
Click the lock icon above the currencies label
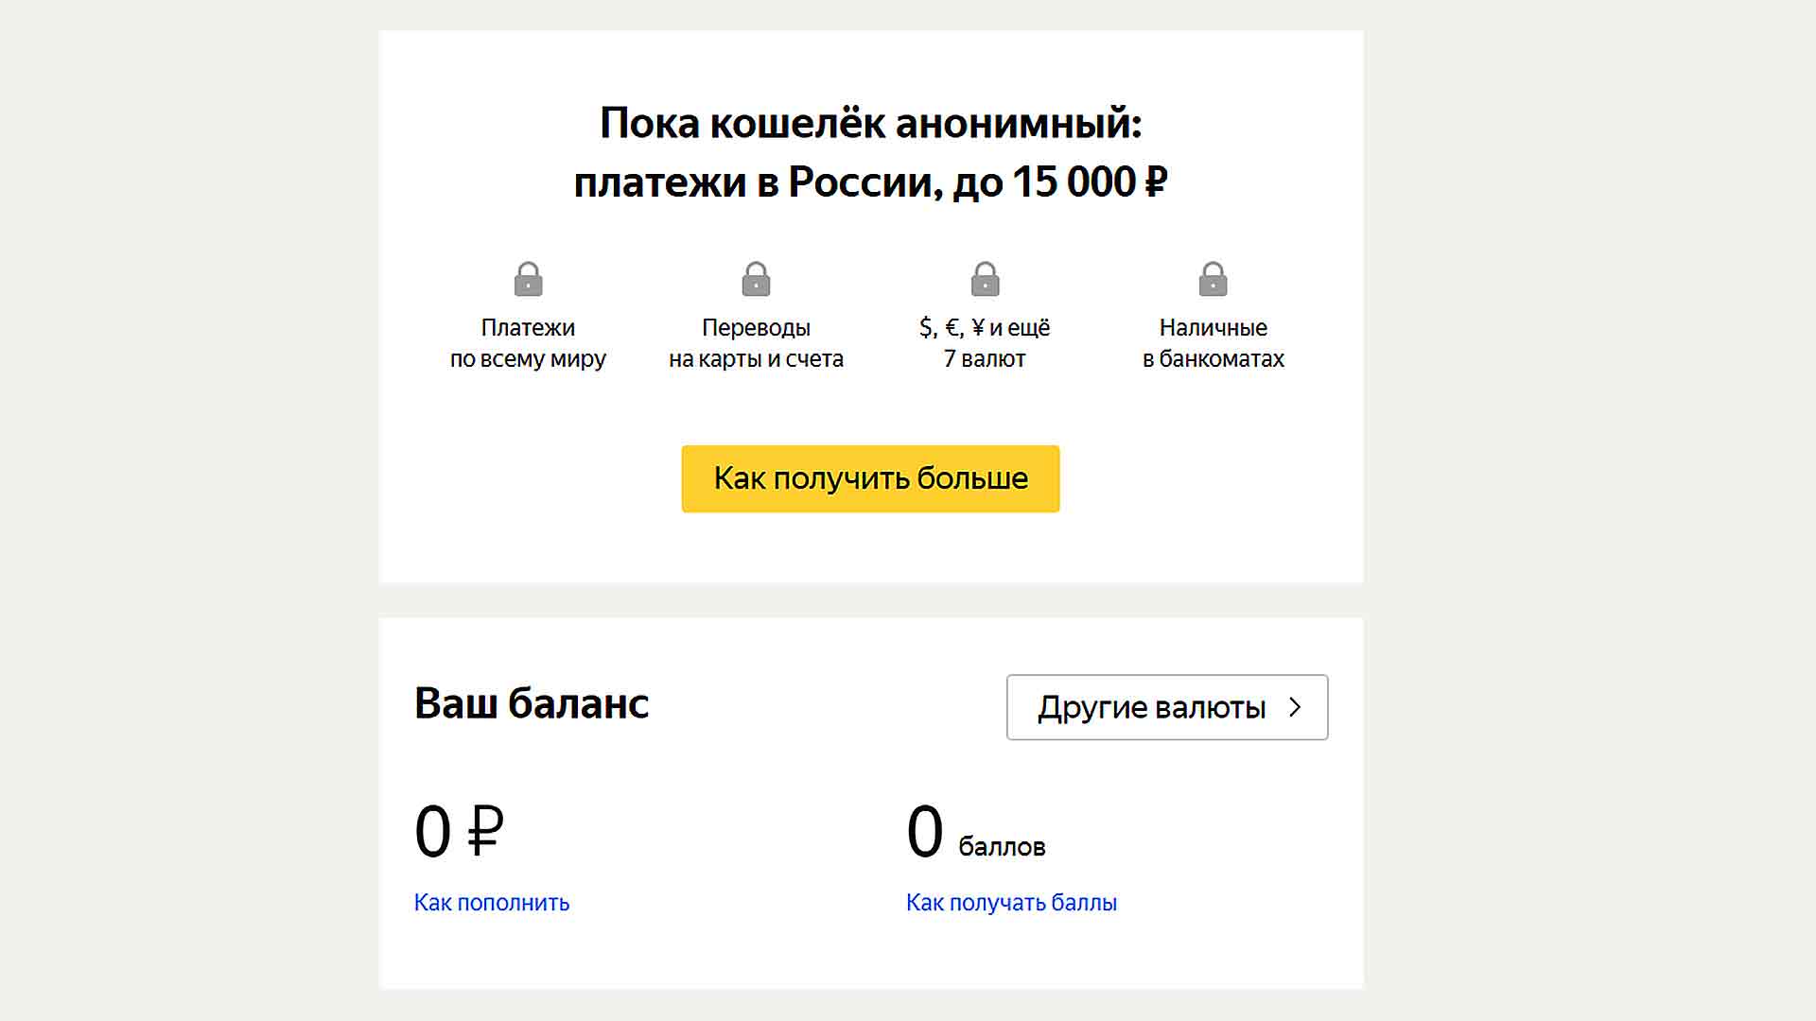pos(985,280)
